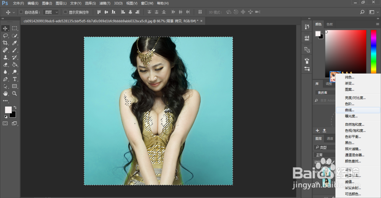The image size is (381, 198).
Task: Select the Blur droplet tool
Action: [5, 72]
